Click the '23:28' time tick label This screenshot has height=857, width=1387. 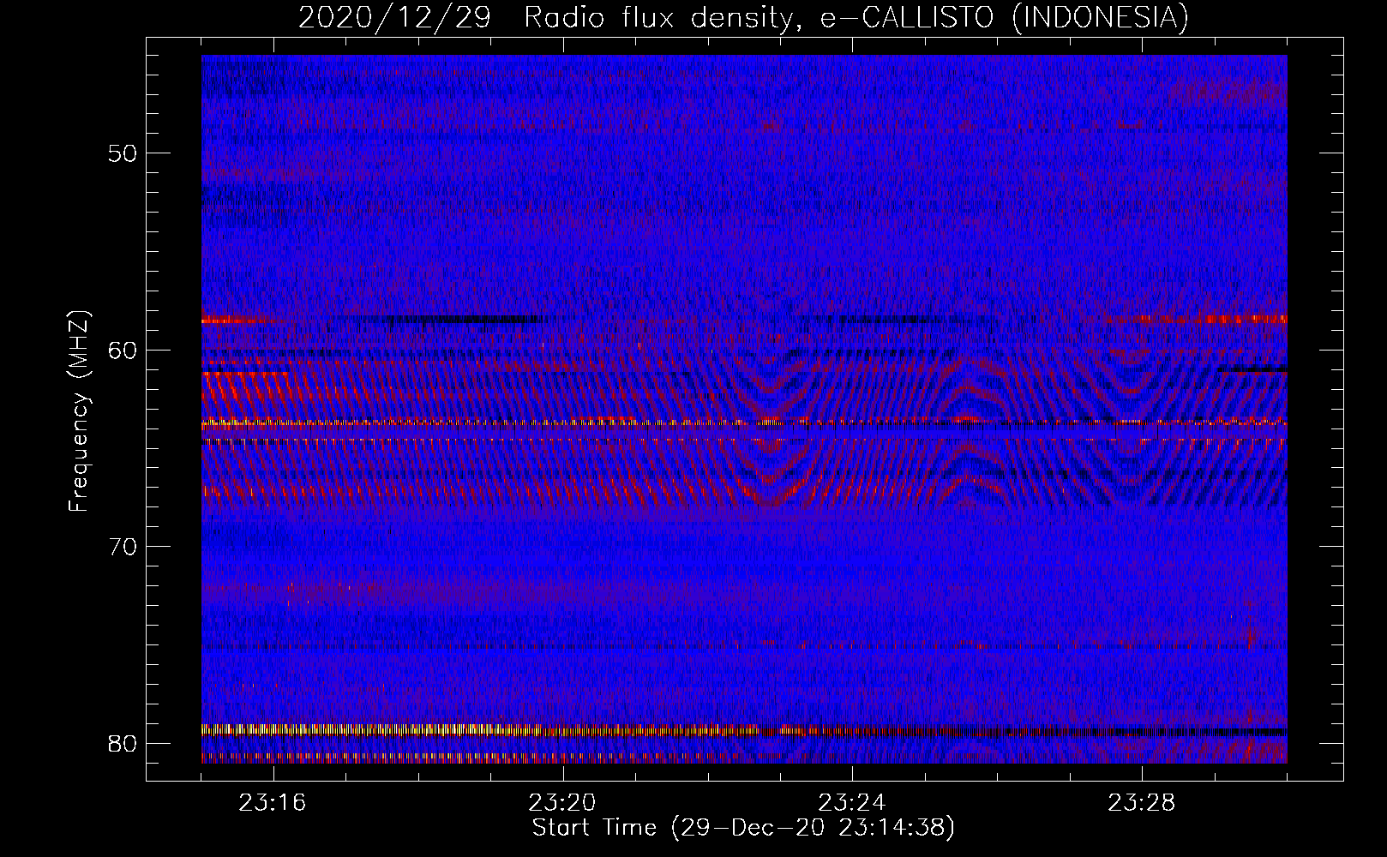pyautogui.click(x=1142, y=803)
